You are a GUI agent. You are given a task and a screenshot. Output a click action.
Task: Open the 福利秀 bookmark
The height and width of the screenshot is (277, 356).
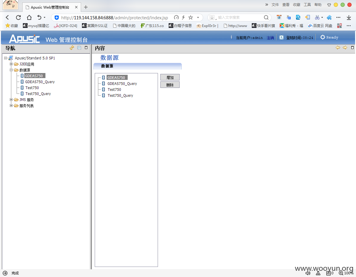point(292,26)
